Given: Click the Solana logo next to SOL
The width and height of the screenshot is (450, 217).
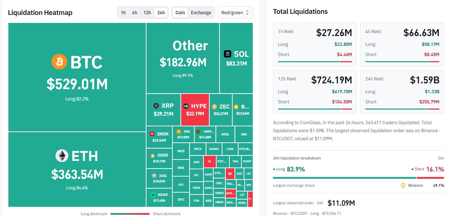Looking at the screenshot, I should pos(228,54).
